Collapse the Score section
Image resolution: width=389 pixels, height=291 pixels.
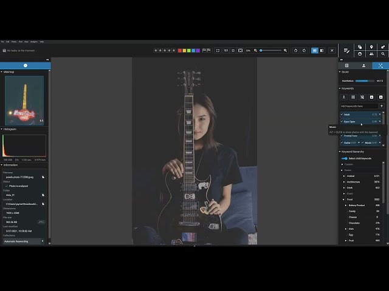point(340,72)
